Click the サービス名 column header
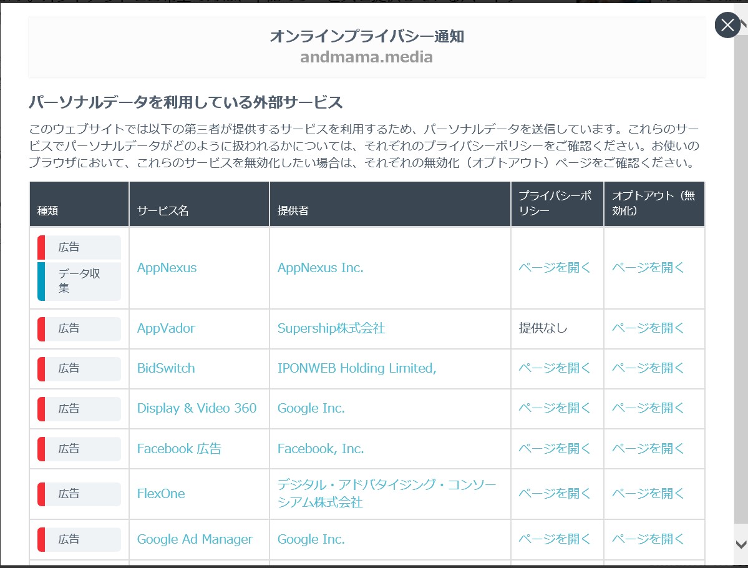The image size is (748, 568). coord(200,204)
